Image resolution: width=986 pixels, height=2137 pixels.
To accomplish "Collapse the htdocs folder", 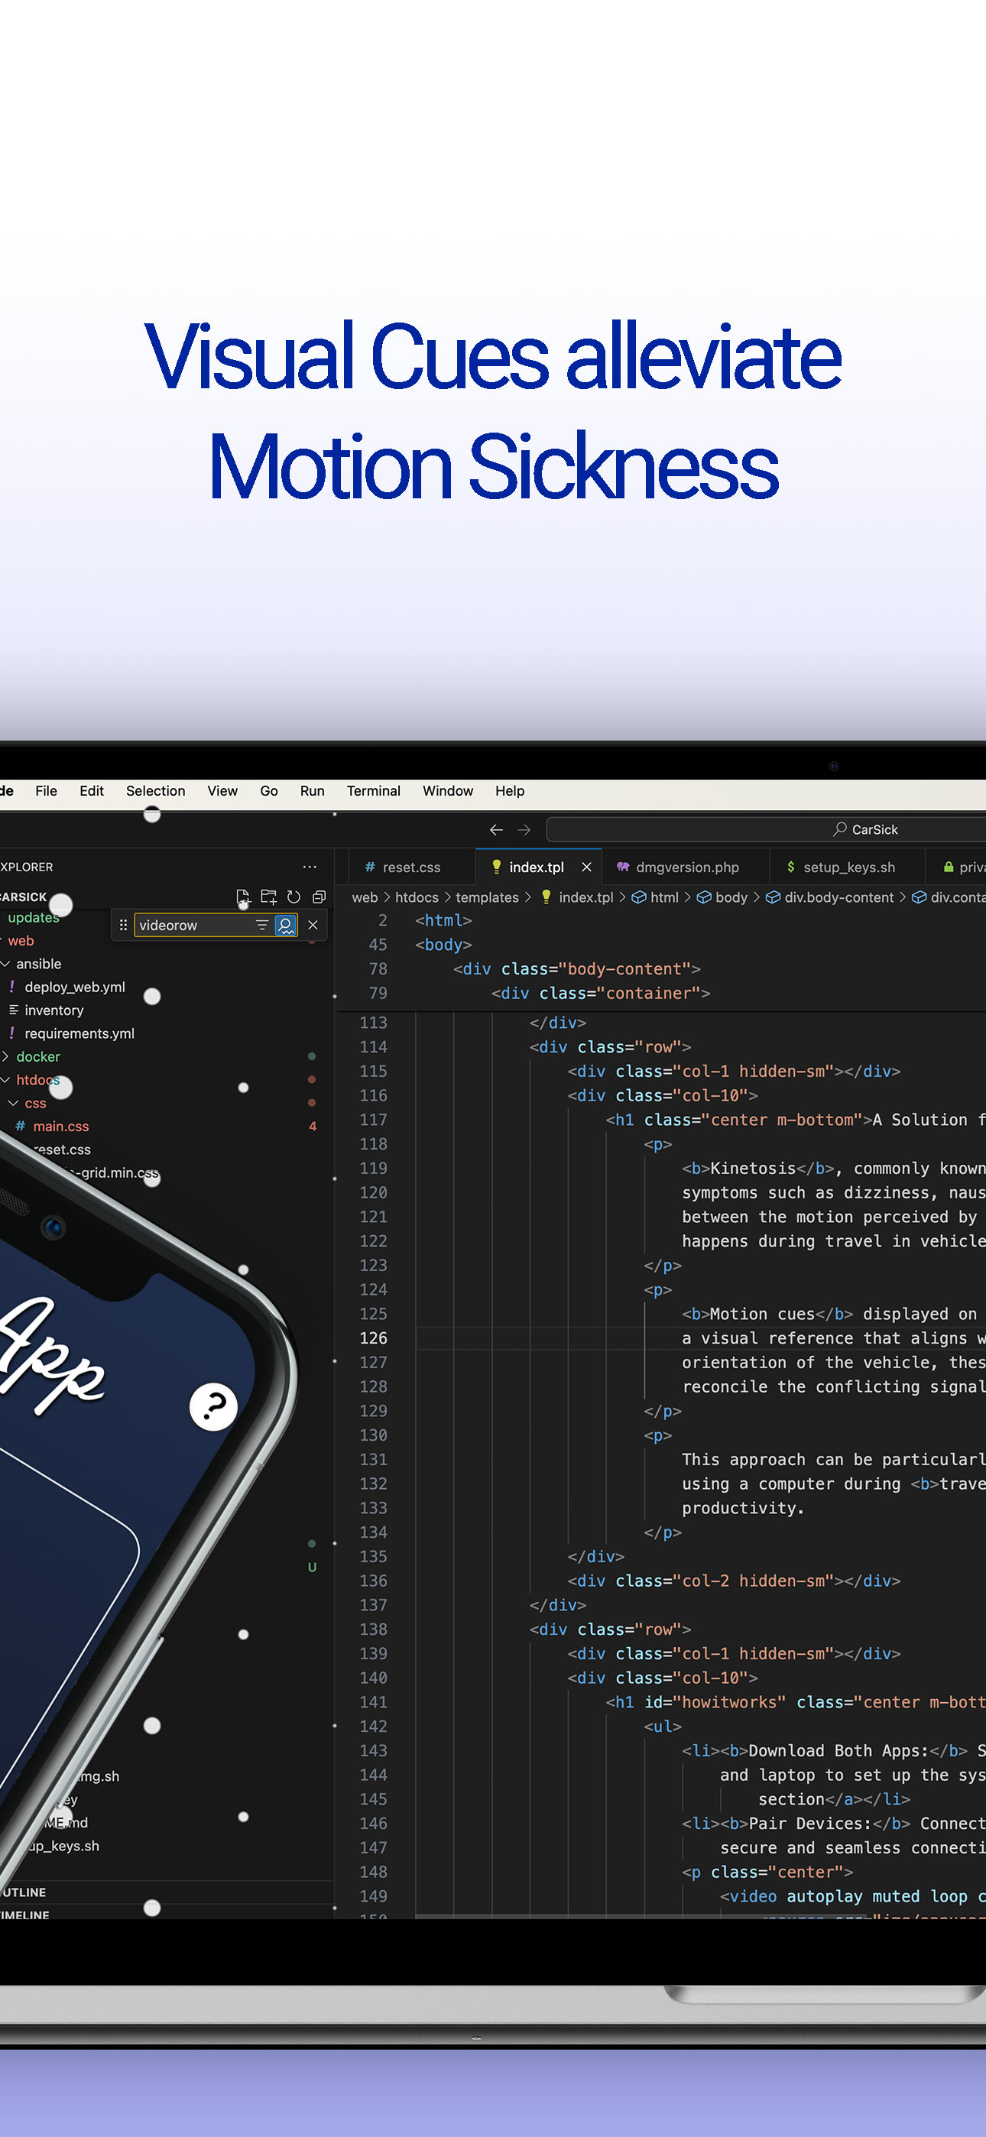I will click(x=37, y=1080).
